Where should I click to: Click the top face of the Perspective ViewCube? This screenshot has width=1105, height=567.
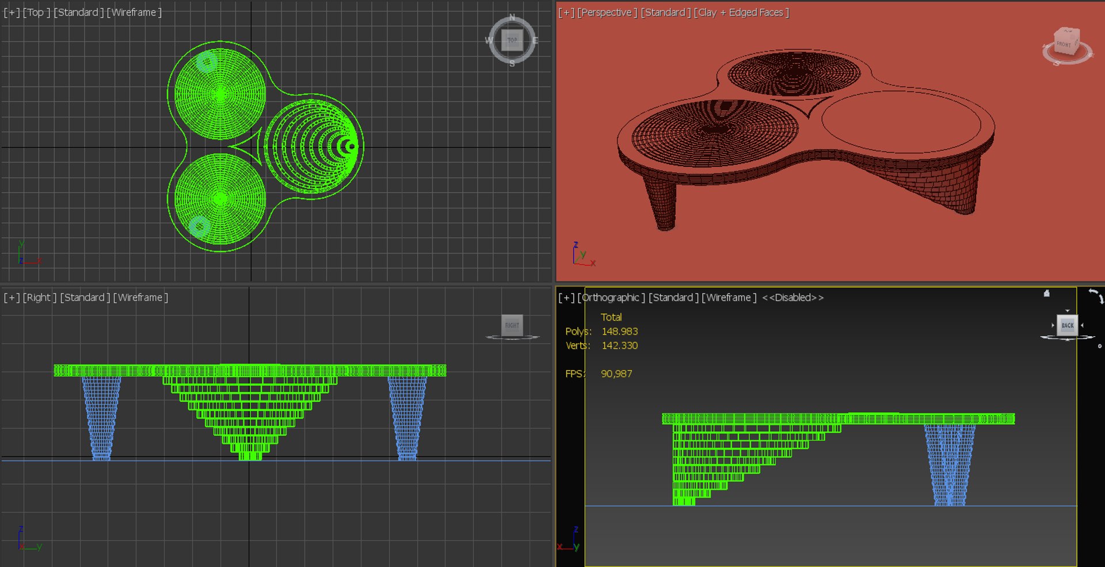(x=1068, y=31)
